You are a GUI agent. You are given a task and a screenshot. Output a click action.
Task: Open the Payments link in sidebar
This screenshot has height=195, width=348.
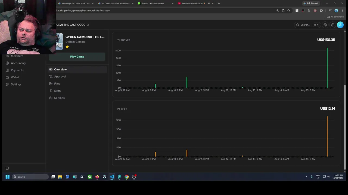click(x=17, y=70)
